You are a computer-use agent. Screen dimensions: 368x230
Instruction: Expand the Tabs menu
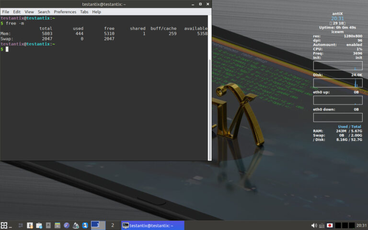(x=84, y=11)
